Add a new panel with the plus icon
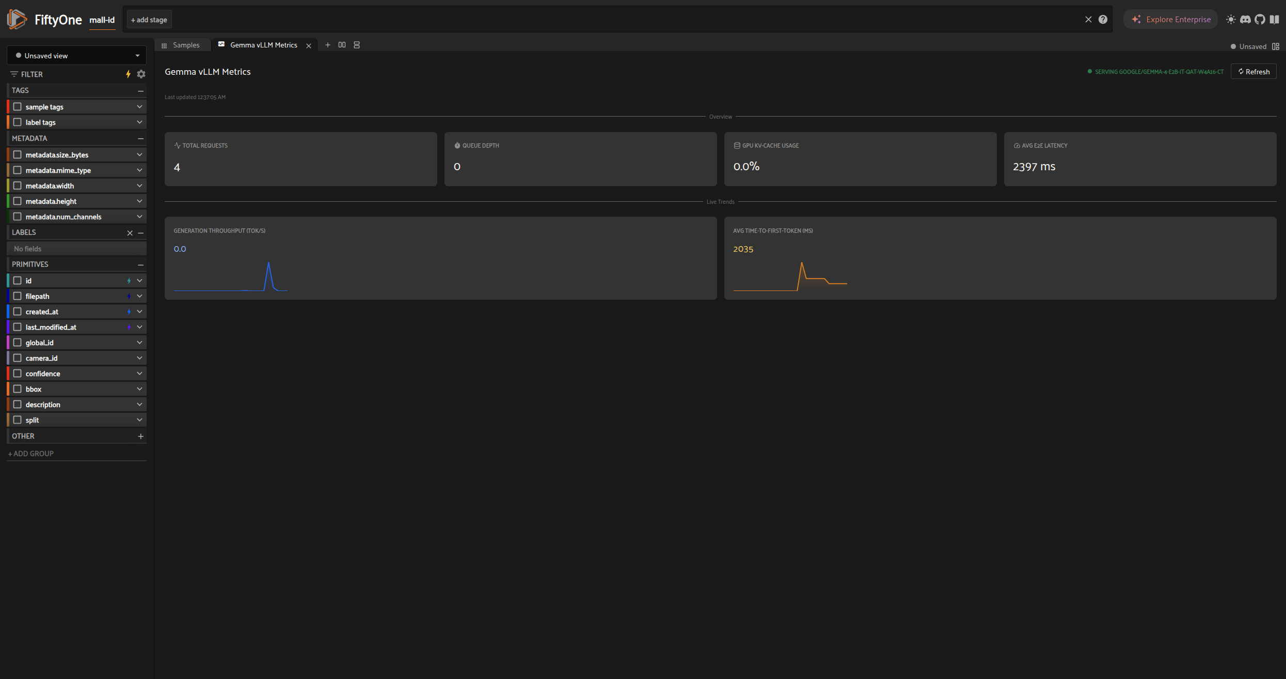 coord(327,45)
